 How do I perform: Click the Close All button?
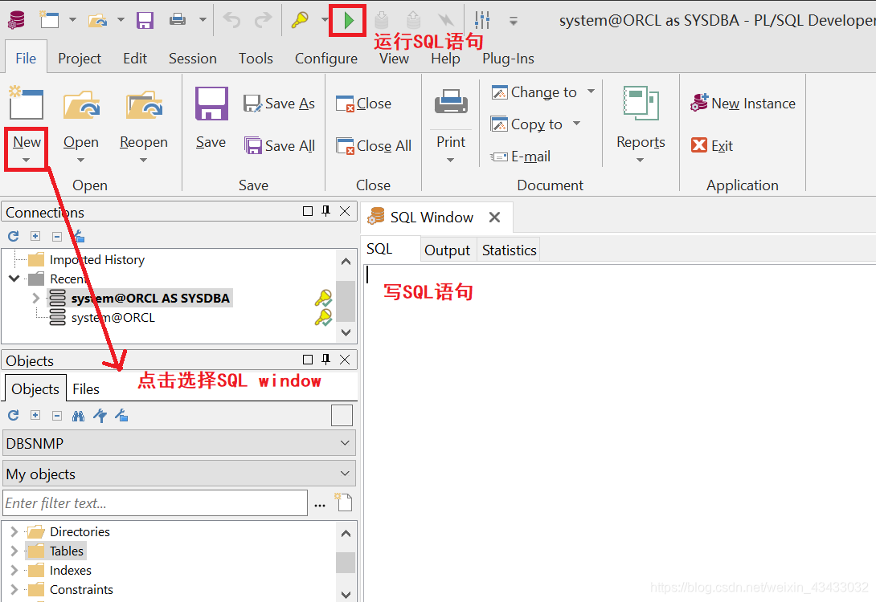[x=373, y=145]
